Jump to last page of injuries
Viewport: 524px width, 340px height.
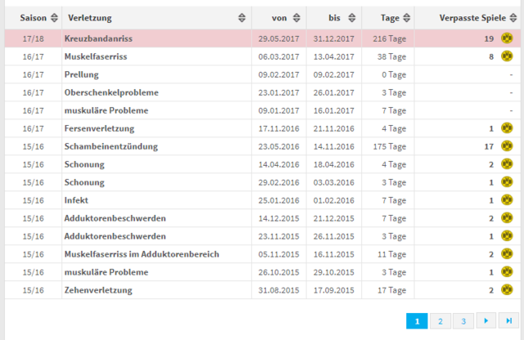pyautogui.click(x=508, y=321)
